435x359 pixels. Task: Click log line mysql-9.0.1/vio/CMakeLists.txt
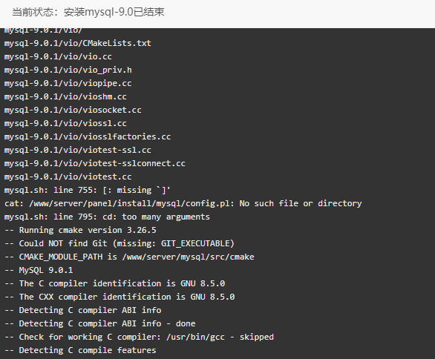pyautogui.click(x=78, y=43)
